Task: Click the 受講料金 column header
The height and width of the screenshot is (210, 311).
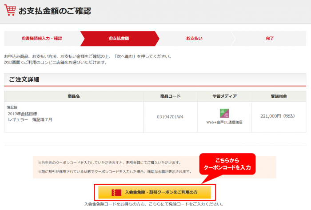Action: (x=279, y=96)
